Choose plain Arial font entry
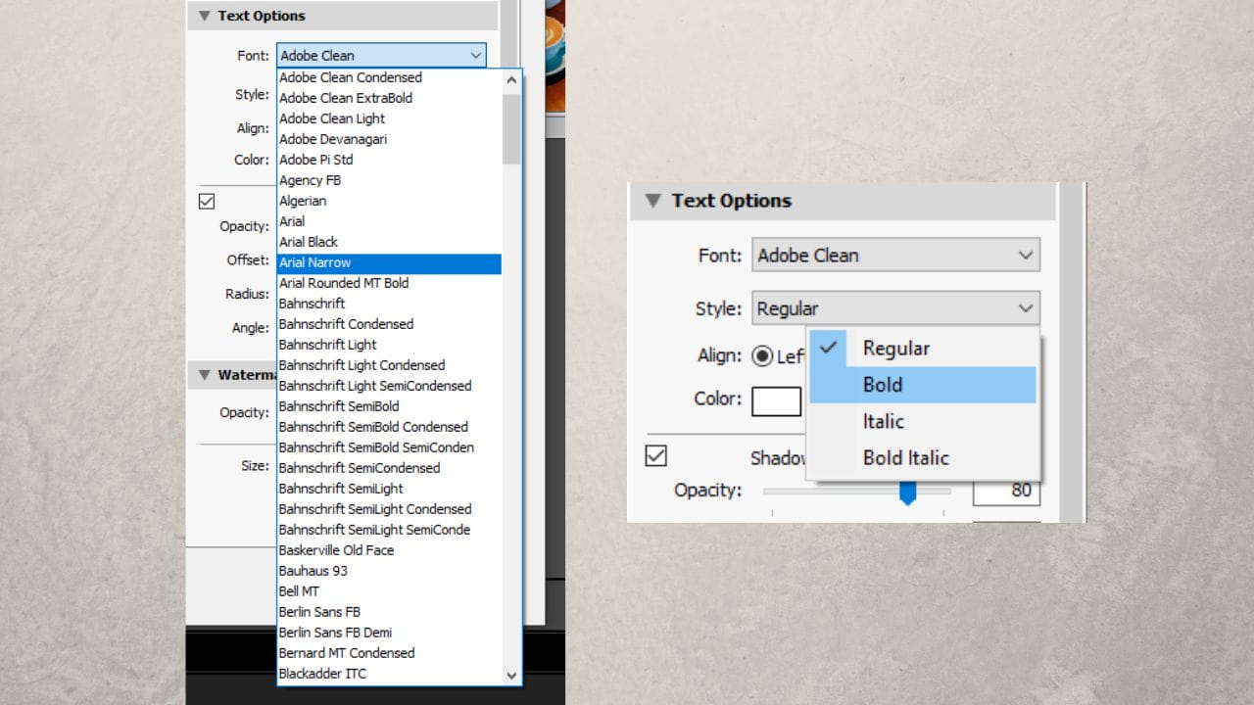Screen dimensions: 1254x705 click(389, 221)
